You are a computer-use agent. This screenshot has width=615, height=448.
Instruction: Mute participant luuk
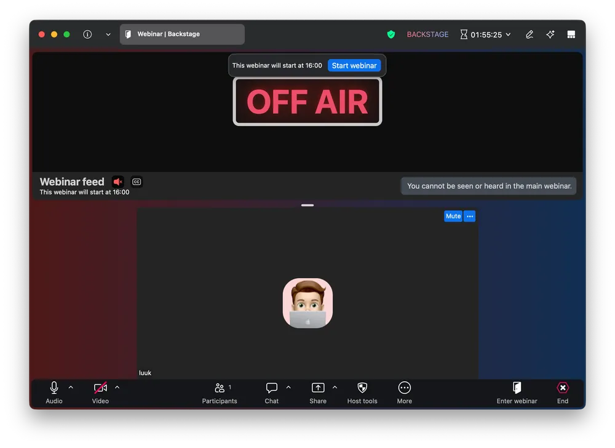[x=453, y=216]
